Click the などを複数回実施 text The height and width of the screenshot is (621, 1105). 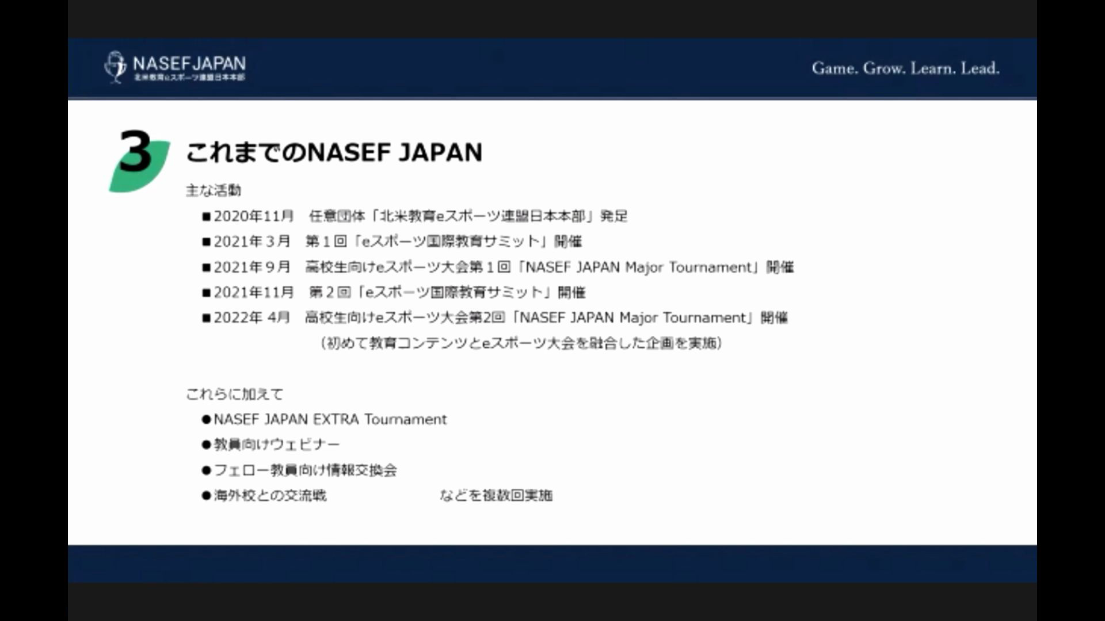coord(496,495)
